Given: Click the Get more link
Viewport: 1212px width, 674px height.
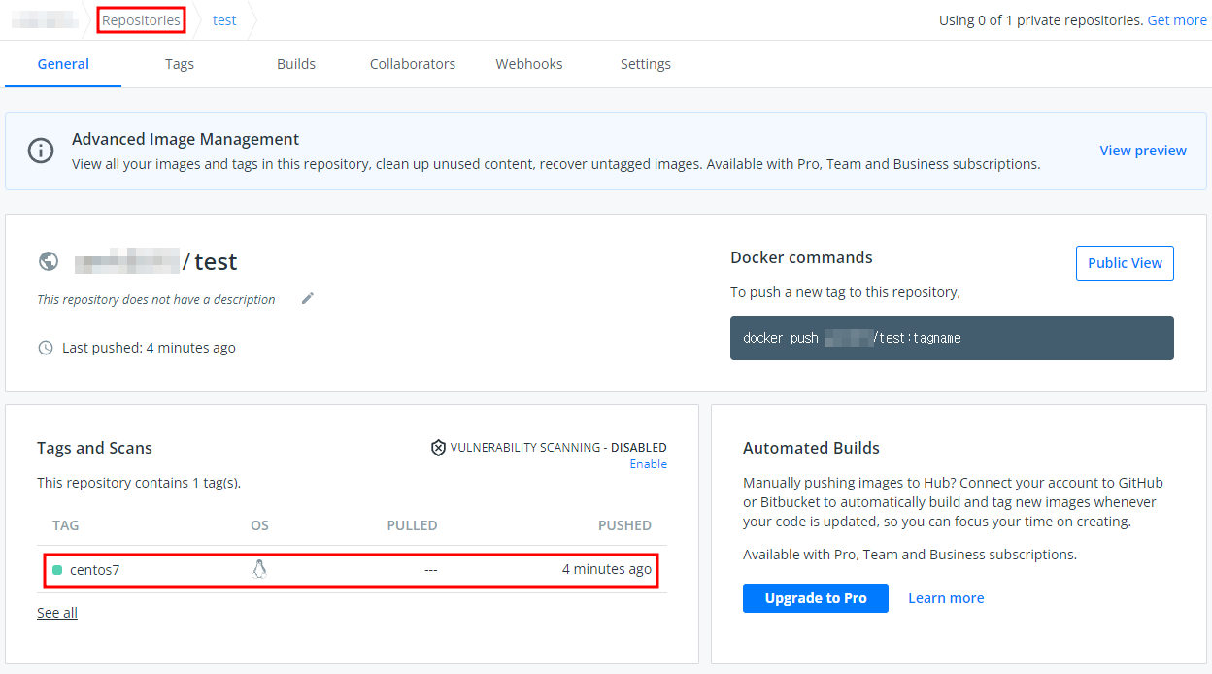Looking at the screenshot, I should pos(1177,19).
